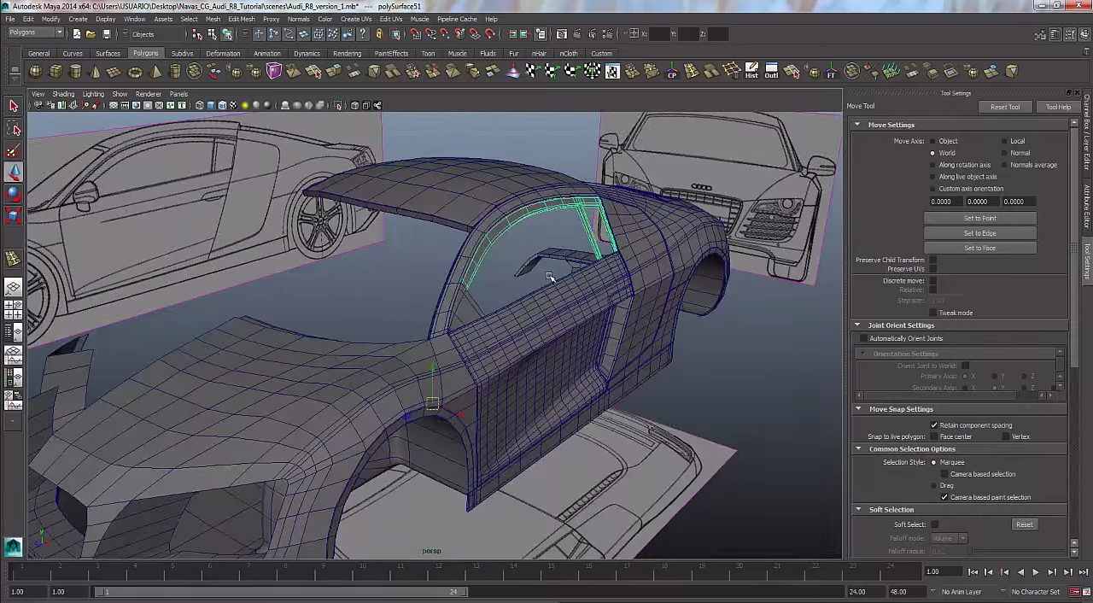The height and width of the screenshot is (603, 1093).
Task: Uncheck Camera based paint selection
Action: coord(944,497)
